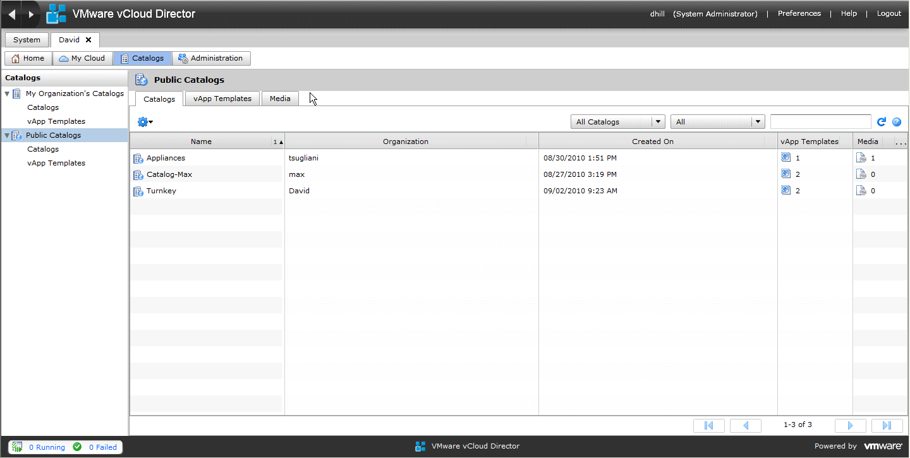
Task: Click date '08/30/2010 1:51 PM'
Action: click(x=579, y=158)
